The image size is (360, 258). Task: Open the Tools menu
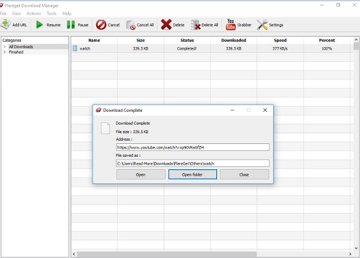pyautogui.click(x=51, y=13)
